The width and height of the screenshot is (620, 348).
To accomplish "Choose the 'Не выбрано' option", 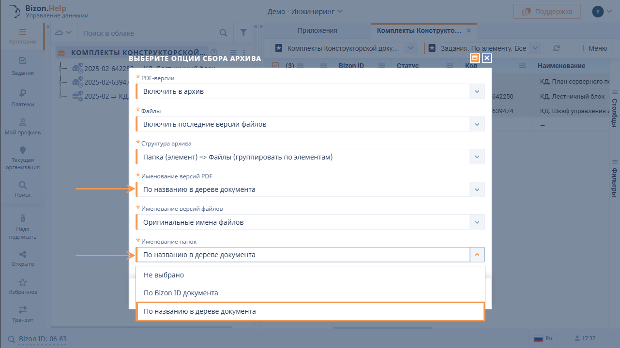I will 310,275.
